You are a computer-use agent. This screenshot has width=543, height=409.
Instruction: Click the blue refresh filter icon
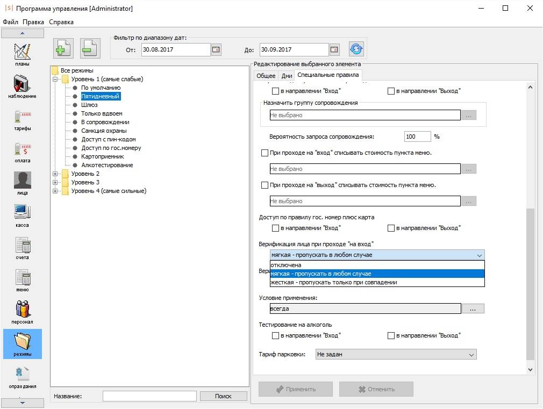pos(356,49)
